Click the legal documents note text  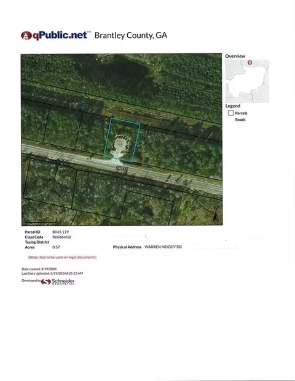pyautogui.click(x=62, y=257)
